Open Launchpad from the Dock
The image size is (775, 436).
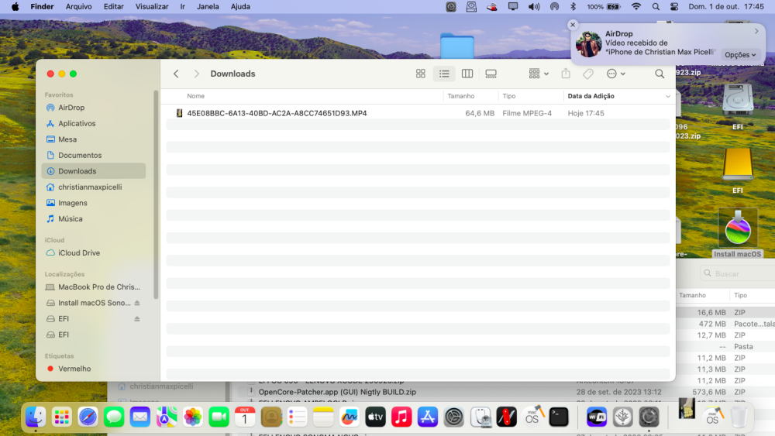(62, 417)
